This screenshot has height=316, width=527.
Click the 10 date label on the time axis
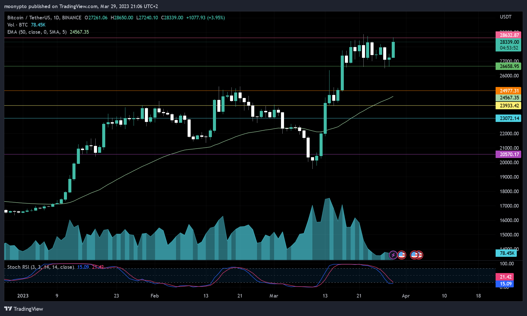pos(444,296)
